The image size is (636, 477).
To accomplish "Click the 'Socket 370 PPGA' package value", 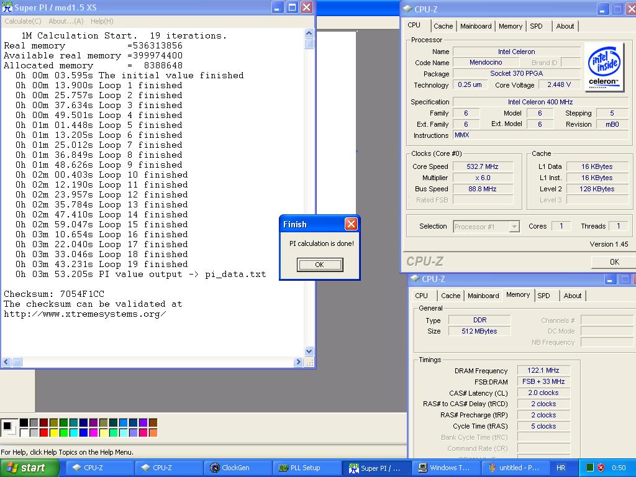I will 516,73.
